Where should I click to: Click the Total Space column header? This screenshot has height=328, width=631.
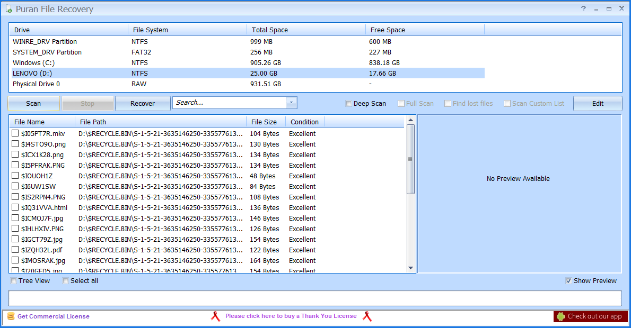click(x=306, y=30)
